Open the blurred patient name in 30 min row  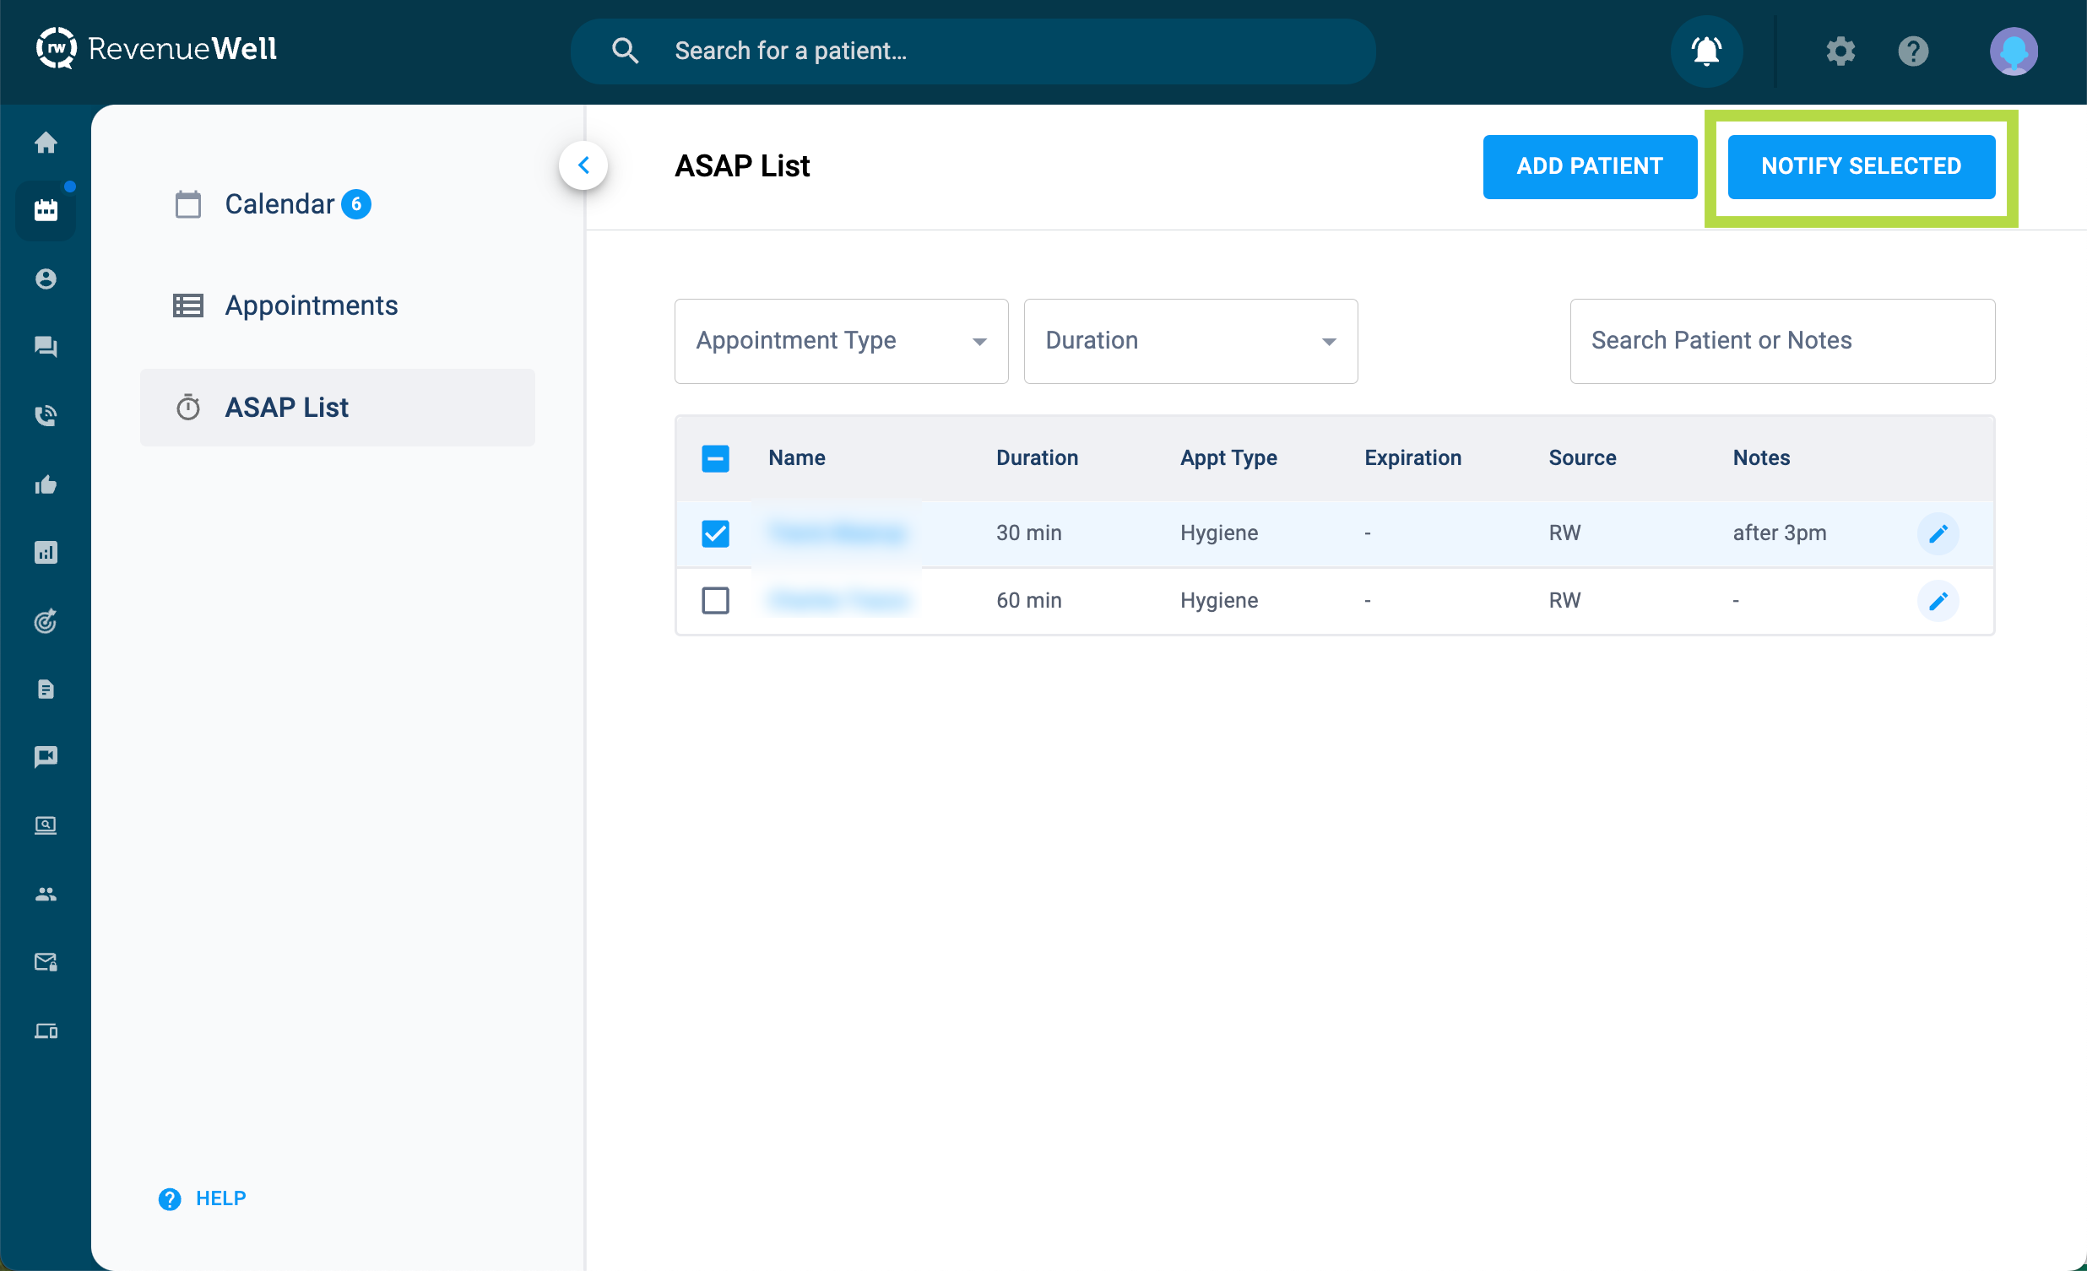coord(838,533)
